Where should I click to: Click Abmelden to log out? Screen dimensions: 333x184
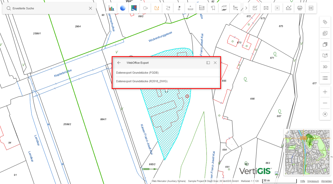coord(326,181)
